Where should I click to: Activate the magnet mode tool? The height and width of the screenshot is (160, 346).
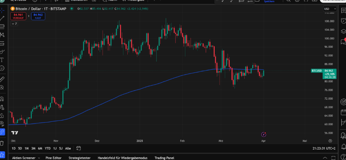pyautogui.click(x=2, y=99)
